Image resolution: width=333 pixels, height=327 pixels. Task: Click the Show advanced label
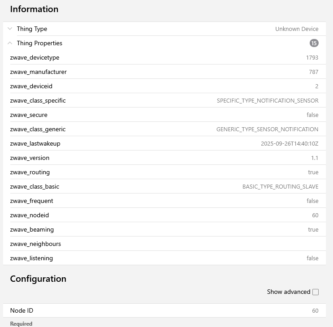[x=288, y=292]
